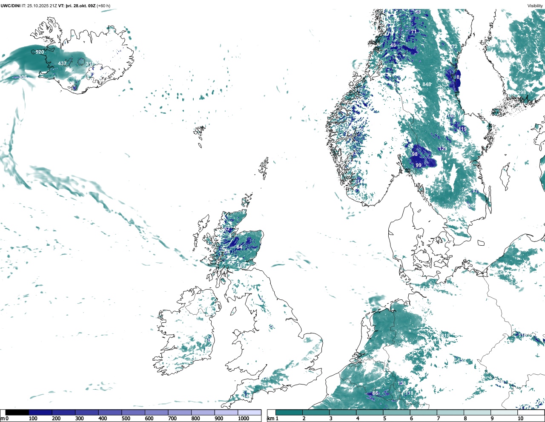Click the "72" value over northern Sweden
The image size is (545, 422).
click(454, 46)
